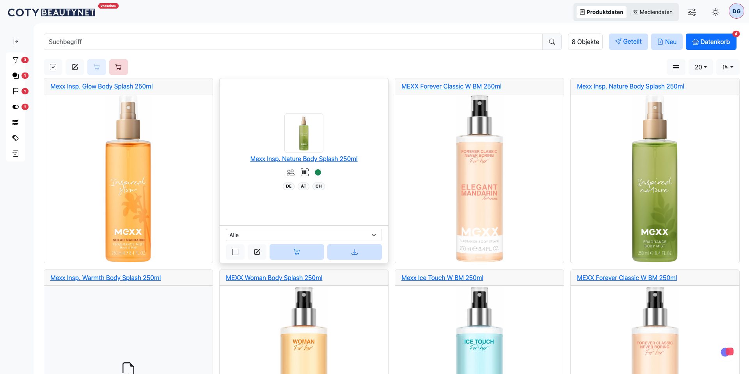The image size is (749, 374).
Task: Open the checklist icon in sidebar
Action: click(x=16, y=122)
